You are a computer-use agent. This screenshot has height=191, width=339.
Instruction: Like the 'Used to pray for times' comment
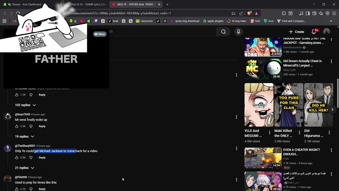point(17,189)
